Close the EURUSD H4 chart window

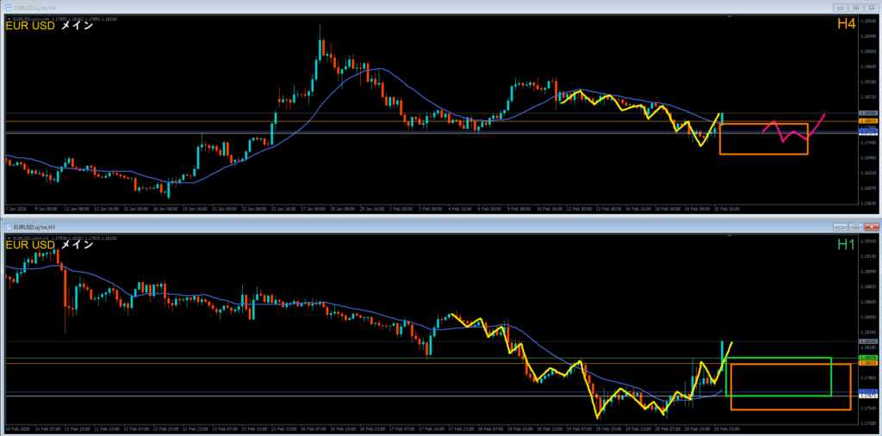[x=870, y=7]
